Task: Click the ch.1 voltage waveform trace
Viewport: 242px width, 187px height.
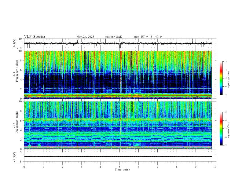Action: pos(118,43)
